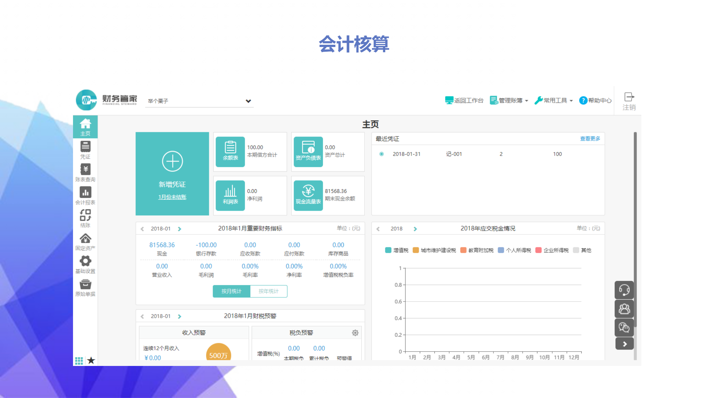Click the green grid apps icon
The width and height of the screenshot is (708, 398).
coord(79,360)
